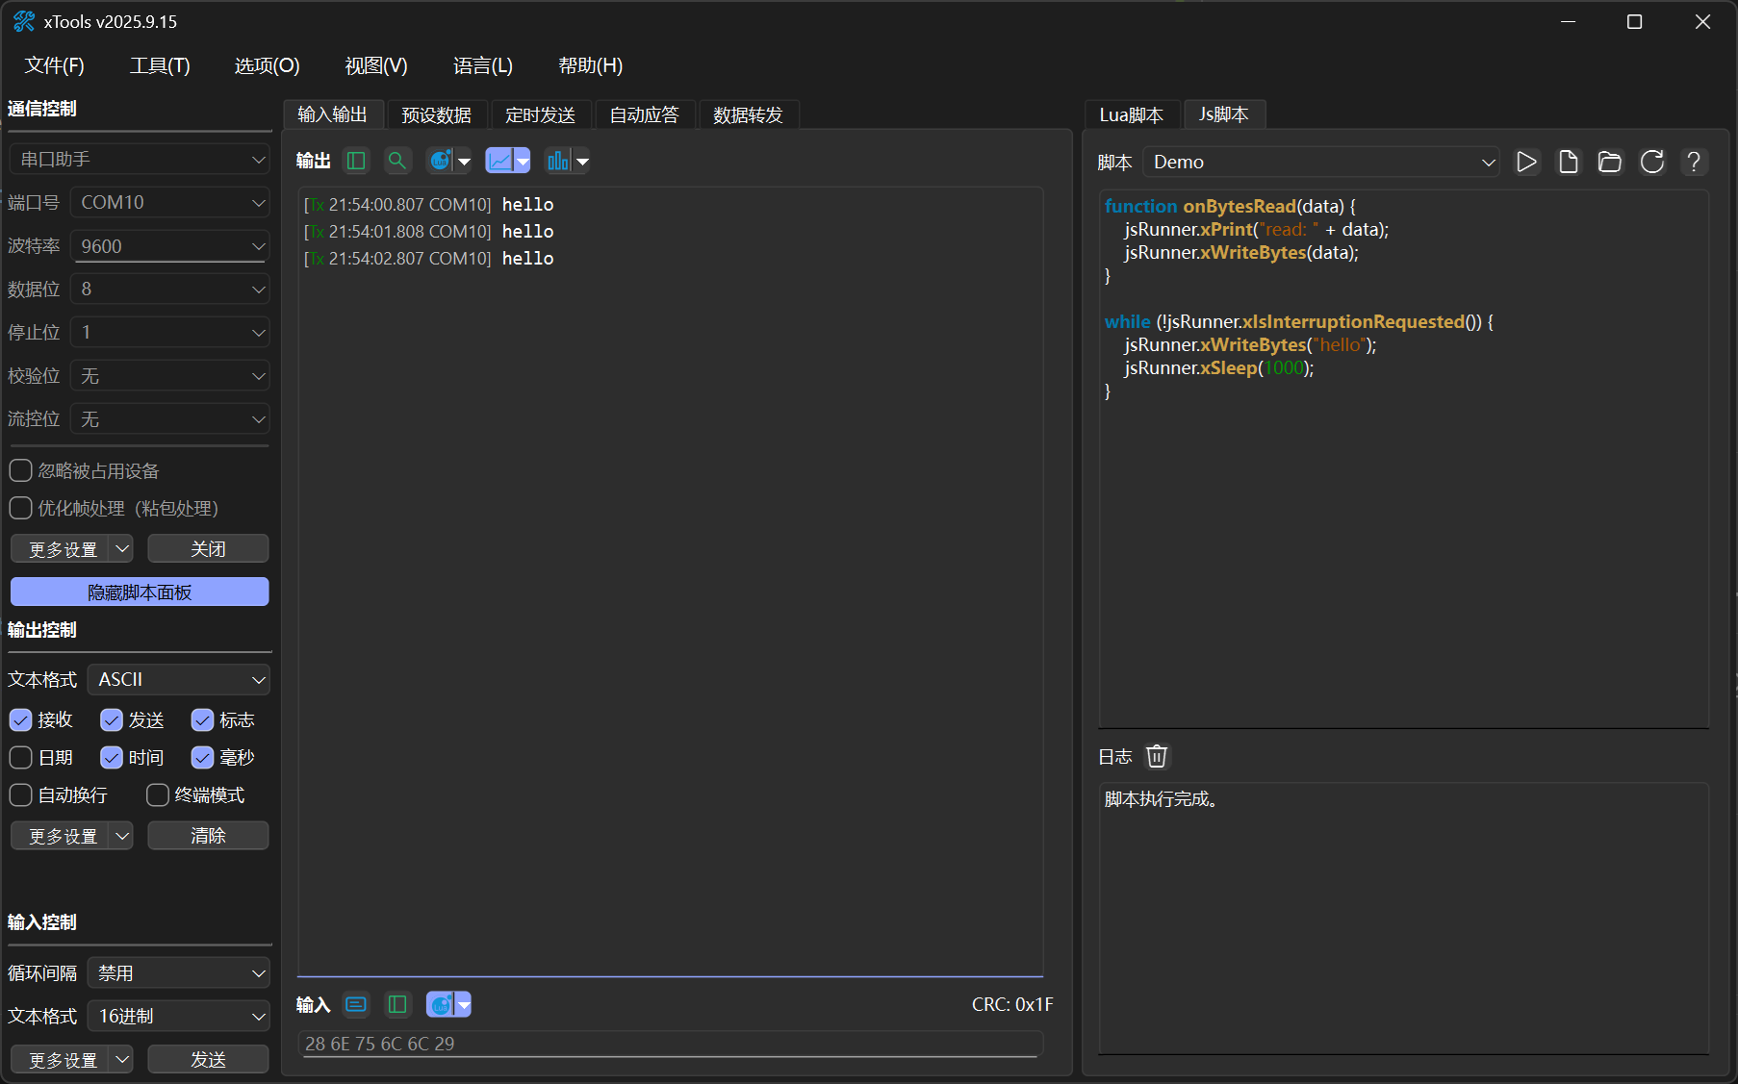This screenshot has height=1084, width=1738.
Task: Uncheck the 标志 checkbox
Action: (202, 719)
